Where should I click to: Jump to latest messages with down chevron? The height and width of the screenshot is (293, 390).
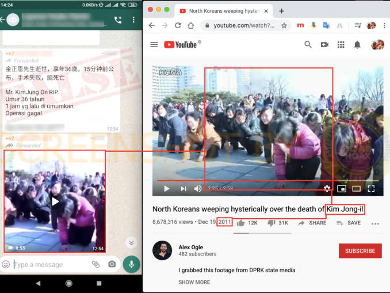click(131, 242)
